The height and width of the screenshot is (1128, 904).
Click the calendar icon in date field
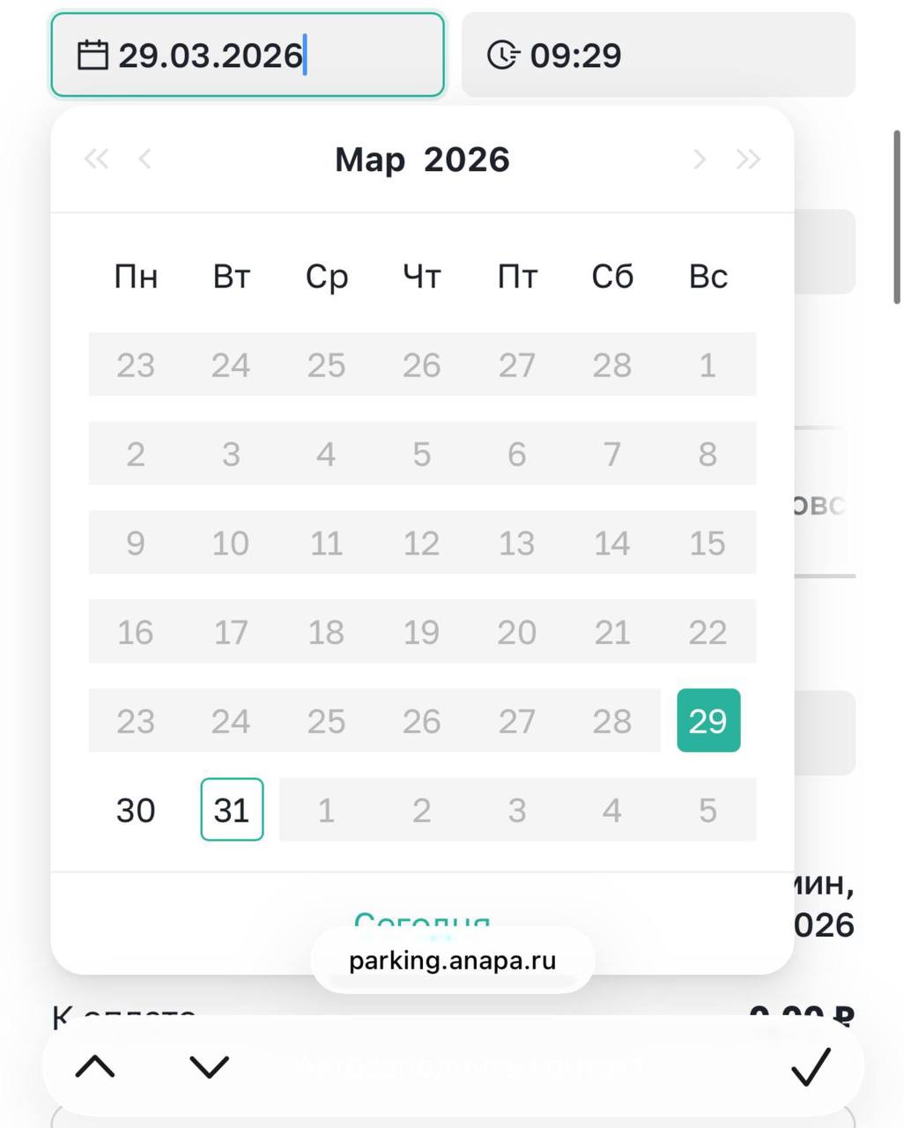click(x=93, y=55)
